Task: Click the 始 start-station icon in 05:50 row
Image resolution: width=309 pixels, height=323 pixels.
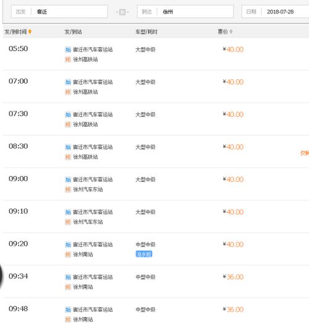Action: 68,50
